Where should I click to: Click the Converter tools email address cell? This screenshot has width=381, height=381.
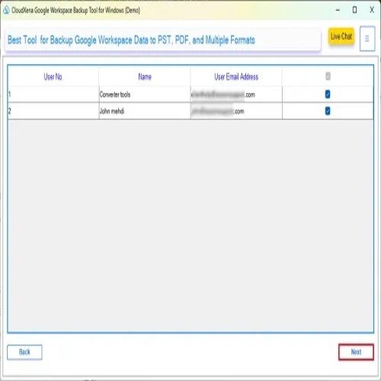pos(236,94)
